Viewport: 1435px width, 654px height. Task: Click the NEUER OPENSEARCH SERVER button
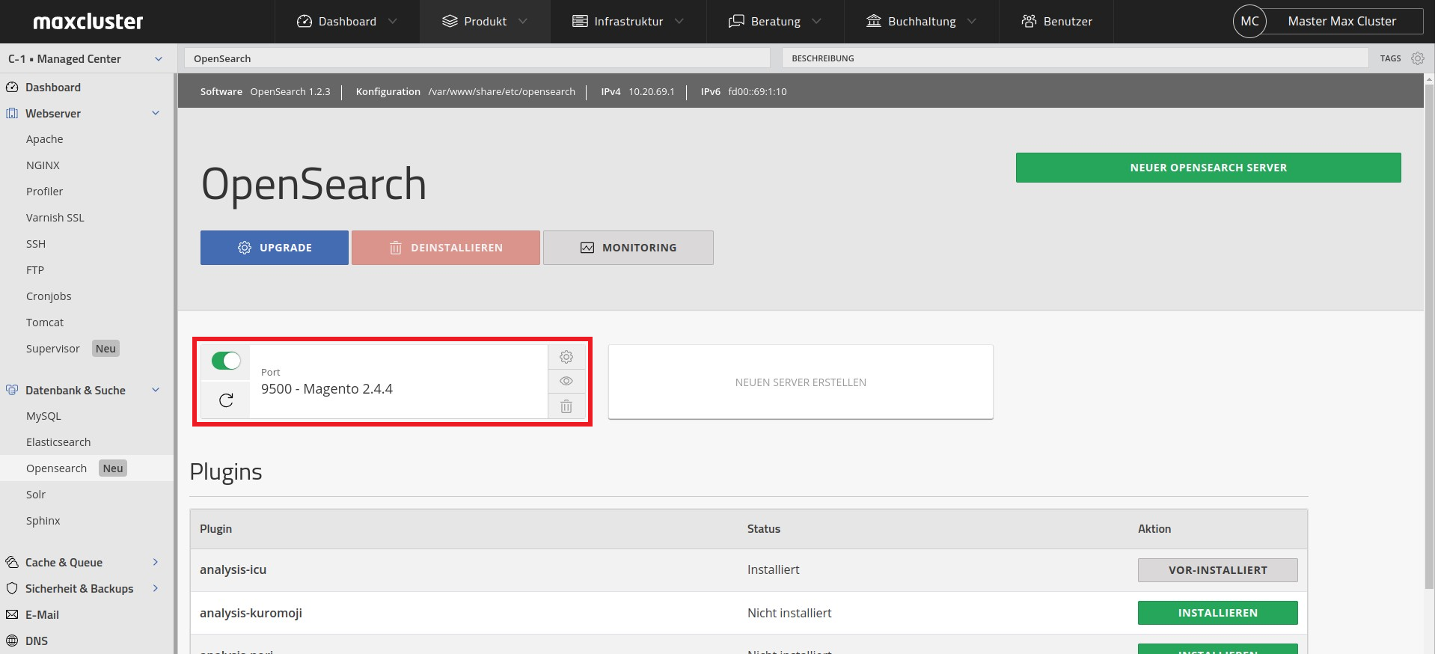pyautogui.click(x=1208, y=168)
